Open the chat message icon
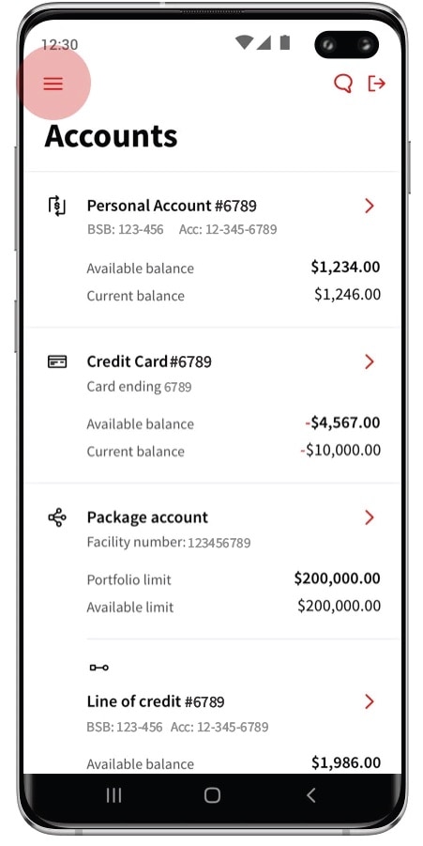423x846 pixels. pos(343,84)
